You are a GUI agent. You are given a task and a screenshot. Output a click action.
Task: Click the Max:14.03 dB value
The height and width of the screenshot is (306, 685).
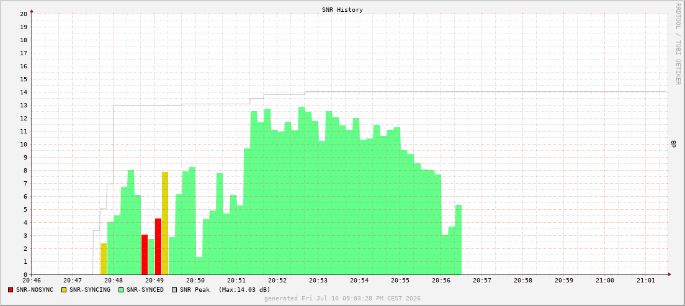pyautogui.click(x=244, y=289)
